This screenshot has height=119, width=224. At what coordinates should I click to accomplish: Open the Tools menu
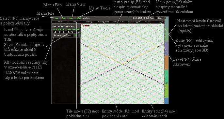(79, 18)
